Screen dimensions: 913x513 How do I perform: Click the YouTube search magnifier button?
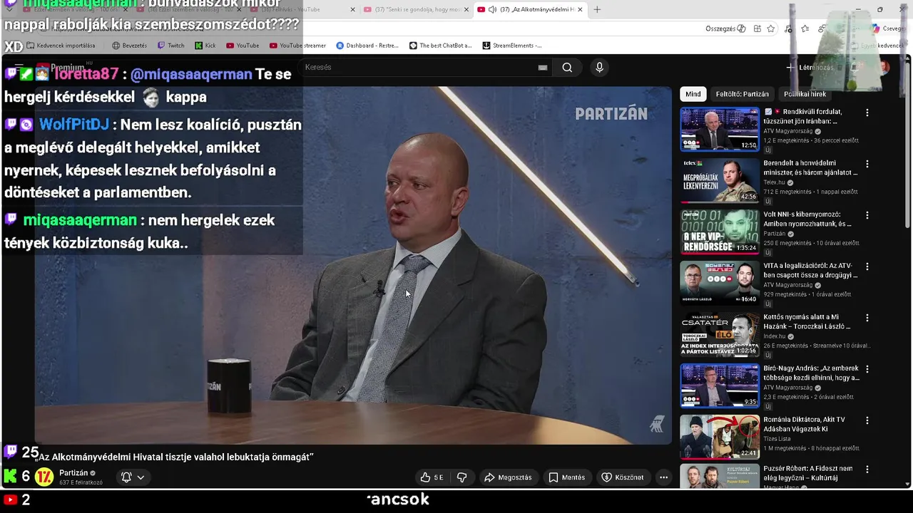[x=567, y=67]
